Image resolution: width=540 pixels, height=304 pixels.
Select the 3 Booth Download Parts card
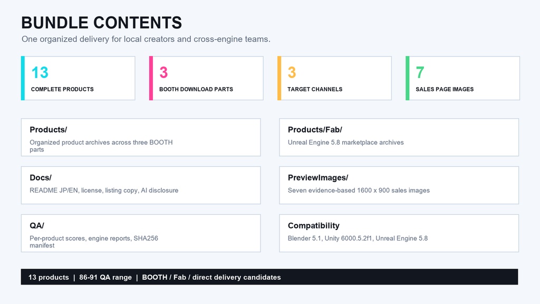[x=206, y=78]
